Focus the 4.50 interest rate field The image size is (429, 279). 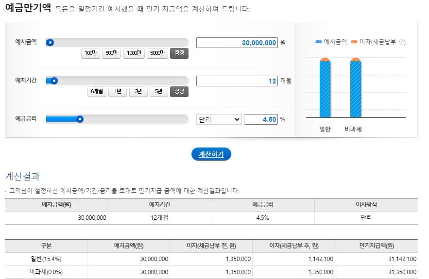pyautogui.click(x=261, y=119)
